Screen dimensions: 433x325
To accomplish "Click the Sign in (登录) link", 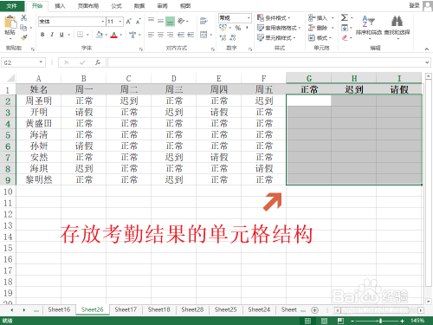I will pos(414,5).
